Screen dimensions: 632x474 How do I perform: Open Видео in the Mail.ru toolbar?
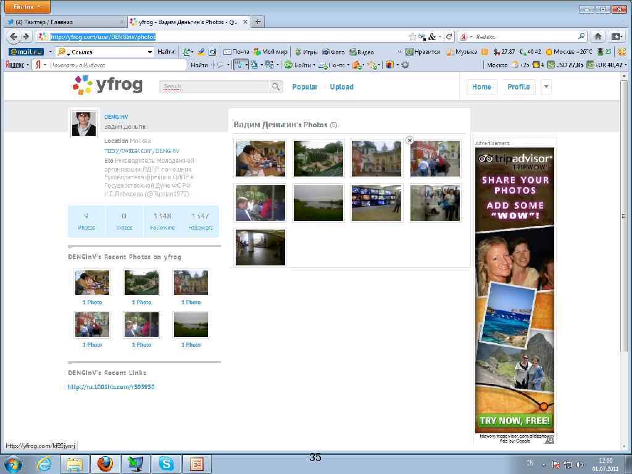click(362, 52)
